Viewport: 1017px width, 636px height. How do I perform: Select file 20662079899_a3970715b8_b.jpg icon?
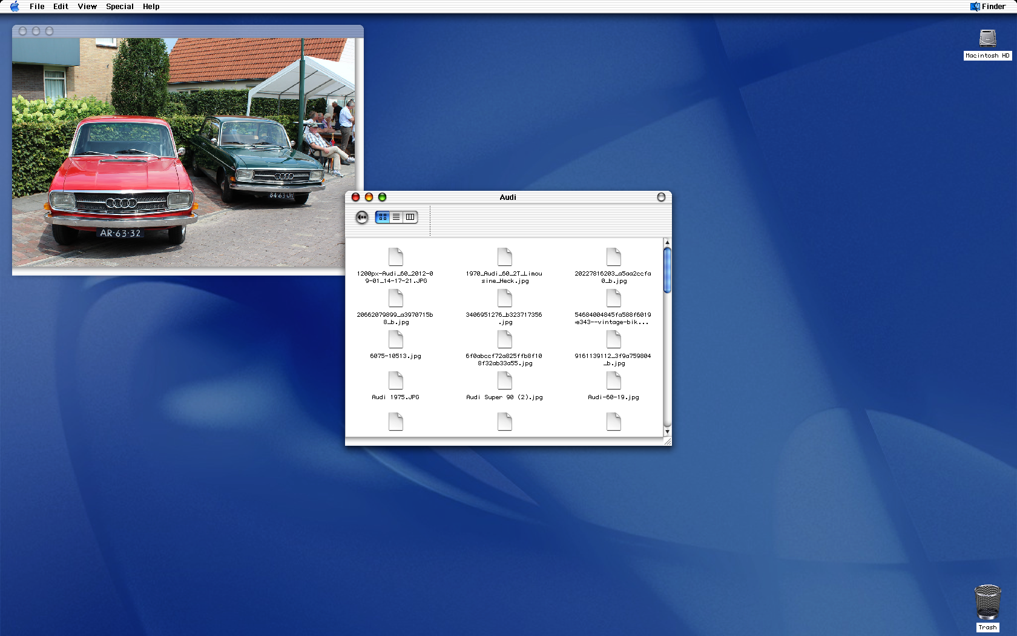point(396,298)
